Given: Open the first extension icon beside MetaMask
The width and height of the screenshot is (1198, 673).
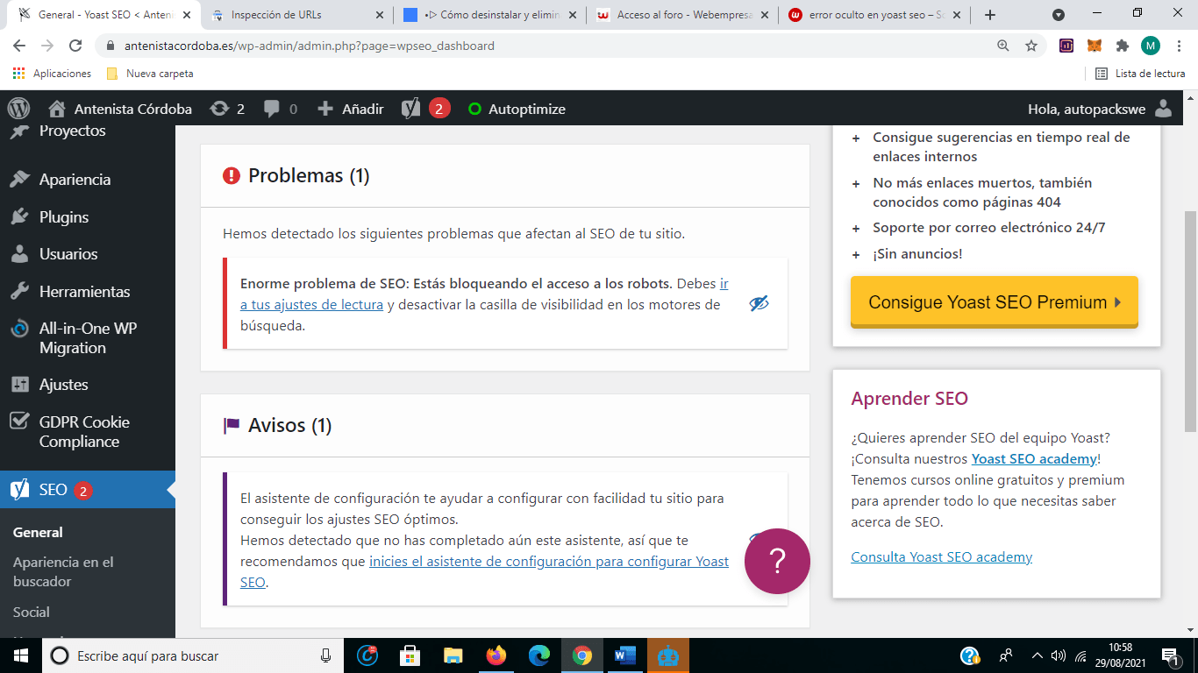Looking at the screenshot, I should coord(1066,46).
